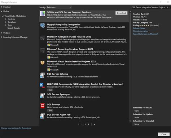Click Created By ErikEJ text
The width and height of the screenshot is (171, 138).
pyautogui.click(x=141, y=14)
